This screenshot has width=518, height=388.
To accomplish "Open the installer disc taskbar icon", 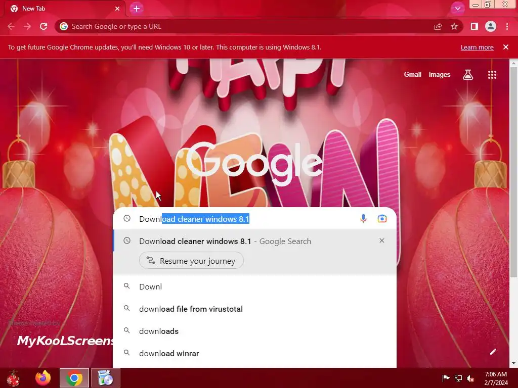I will [x=106, y=378].
